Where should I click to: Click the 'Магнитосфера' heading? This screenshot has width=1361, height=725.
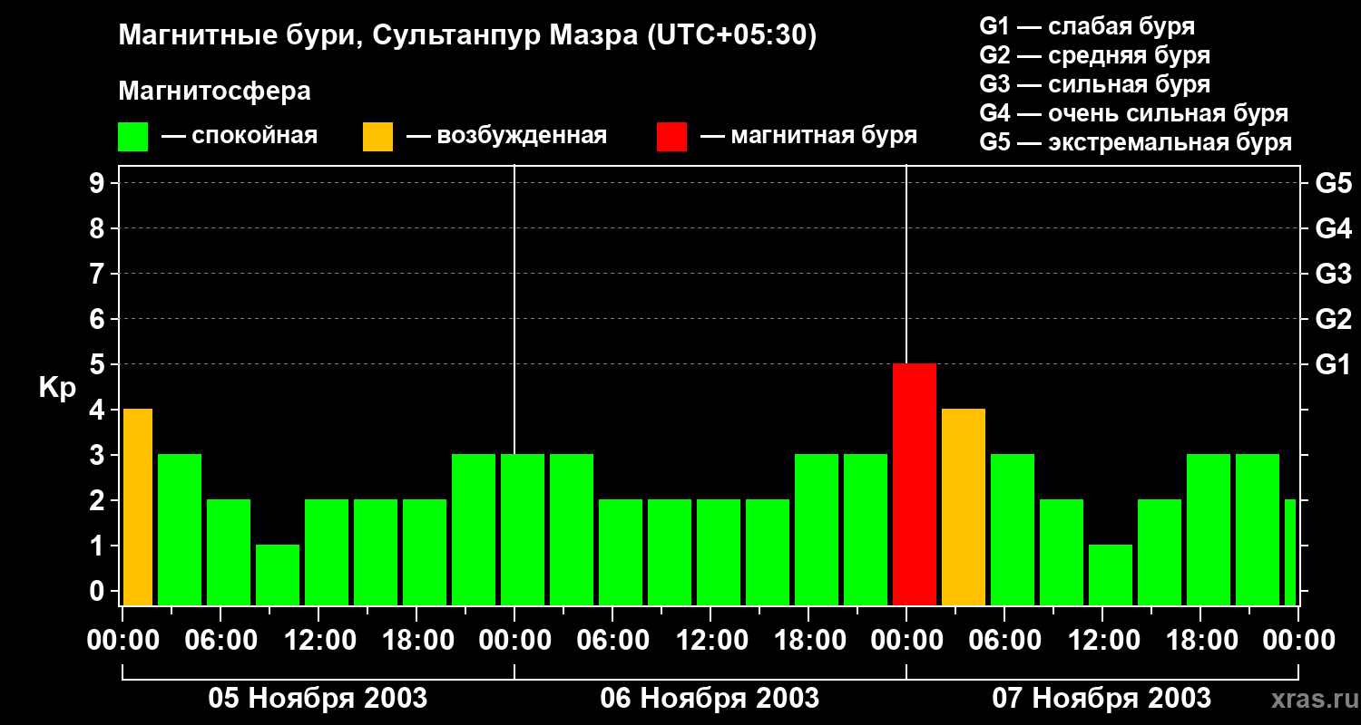pos(215,92)
